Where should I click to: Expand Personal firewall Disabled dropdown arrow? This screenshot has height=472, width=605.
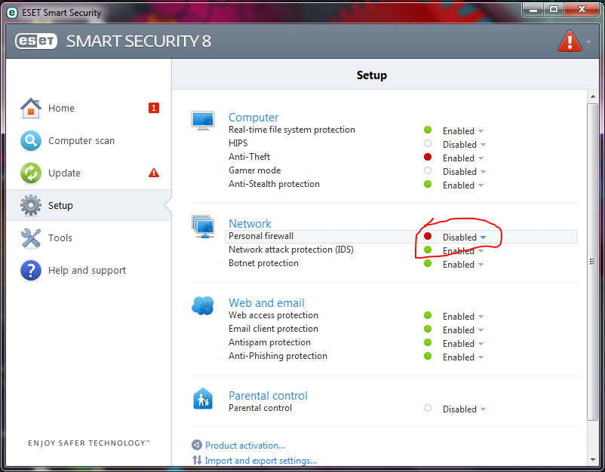[x=483, y=238]
